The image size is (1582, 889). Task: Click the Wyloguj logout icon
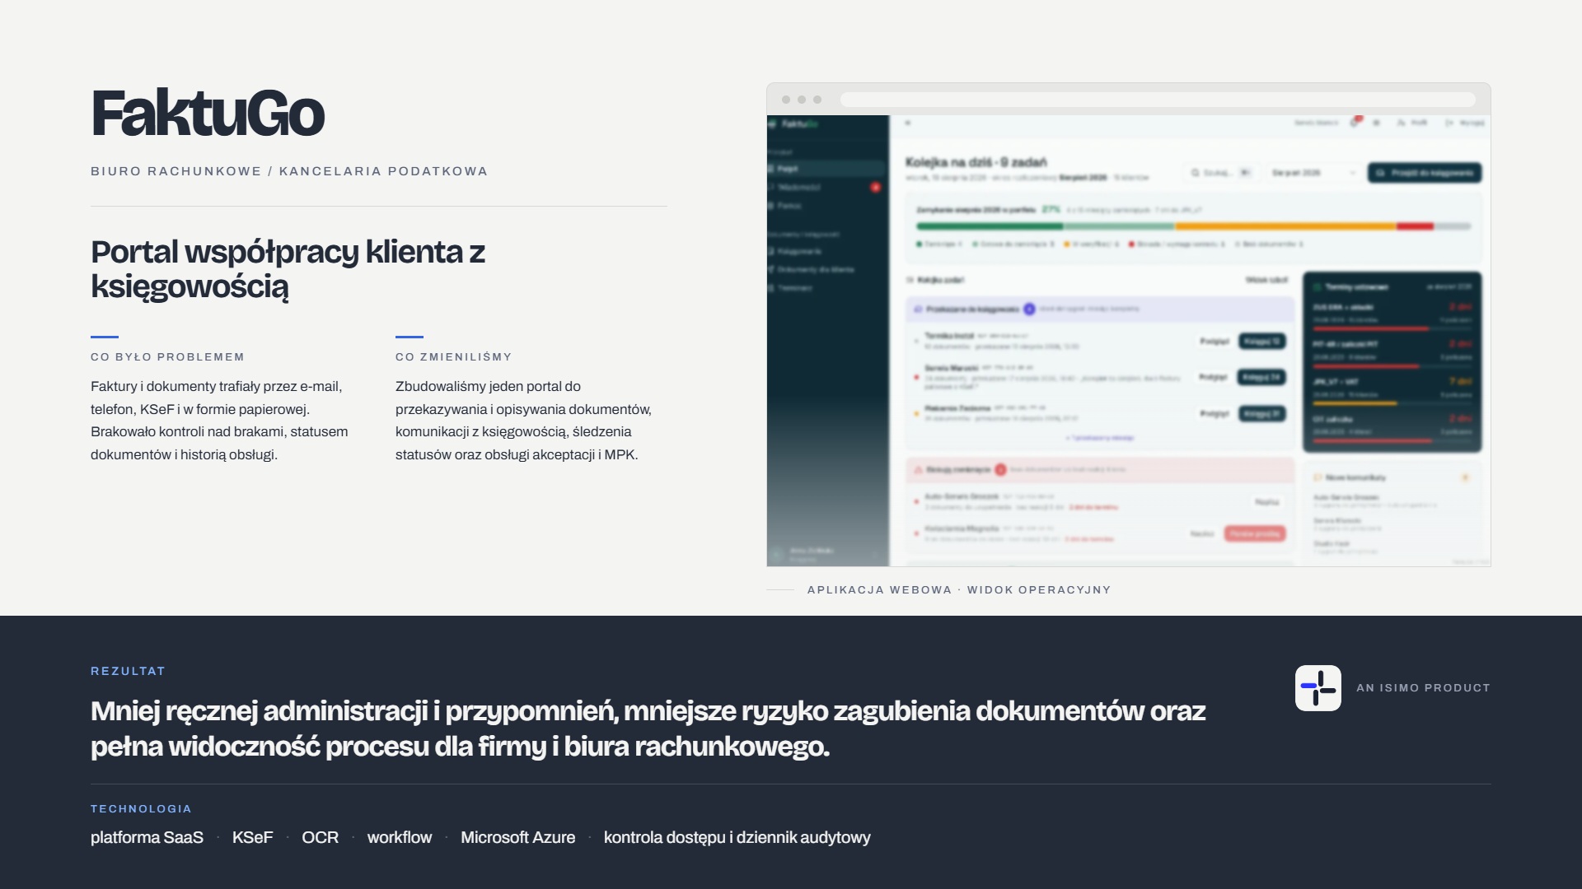tap(1449, 123)
